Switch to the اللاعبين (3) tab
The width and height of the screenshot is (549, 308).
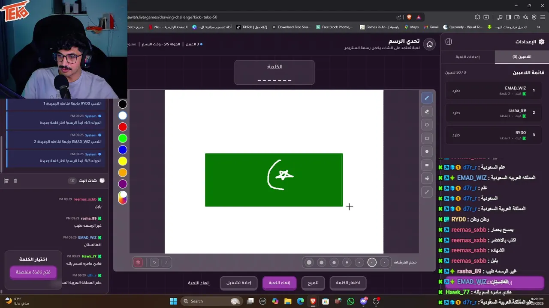click(522, 57)
